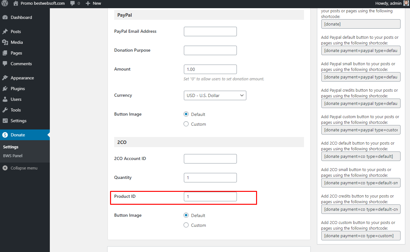Select the 2CO small button shortcode box
Viewport: 410px width, 252px height.
coord(361,183)
